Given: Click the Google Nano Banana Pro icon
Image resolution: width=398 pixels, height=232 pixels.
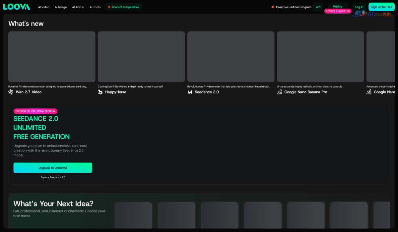Looking at the screenshot, I should coord(280,92).
